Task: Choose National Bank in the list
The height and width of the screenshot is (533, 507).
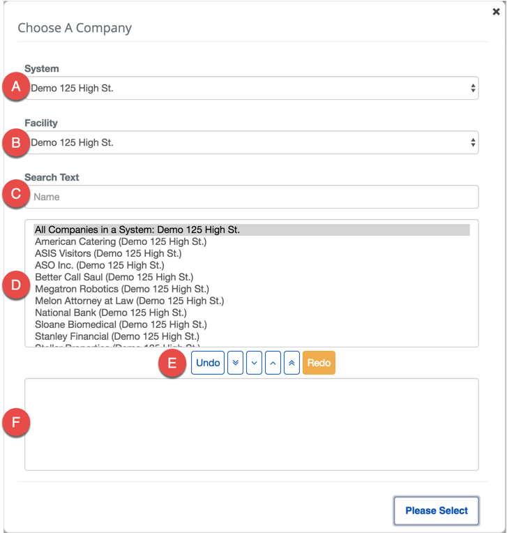Action: click(x=111, y=313)
